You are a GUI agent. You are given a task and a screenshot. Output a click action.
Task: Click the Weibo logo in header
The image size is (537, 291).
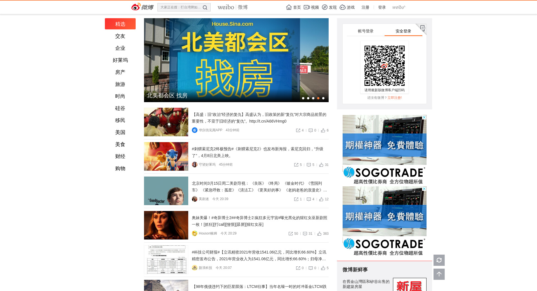(x=142, y=7)
